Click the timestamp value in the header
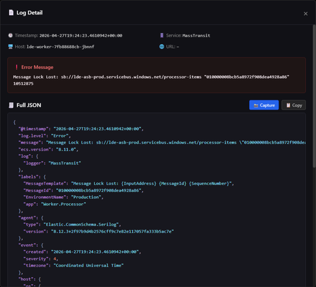This screenshot has width=316, height=287. point(81,35)
